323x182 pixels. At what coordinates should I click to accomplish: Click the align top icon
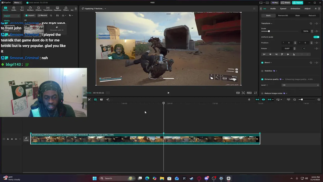coord(282,54)
